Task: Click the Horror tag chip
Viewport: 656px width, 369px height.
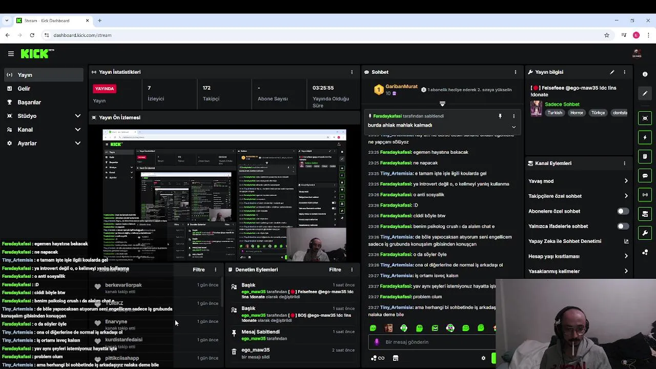Action: pos(577,113)
